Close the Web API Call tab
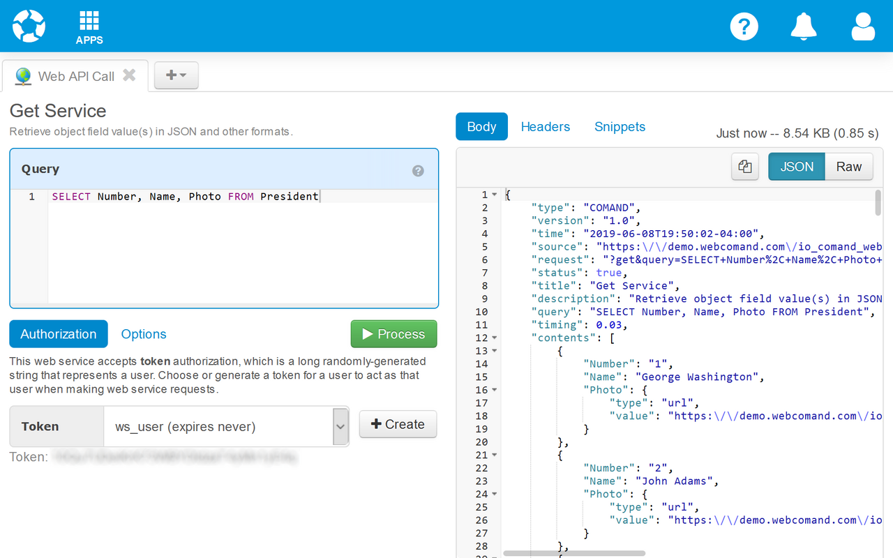Viewport: 893px width, 558px height. coord(129,75)
